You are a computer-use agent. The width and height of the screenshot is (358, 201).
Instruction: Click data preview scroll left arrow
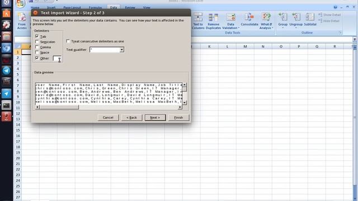click(x=37, y=107)
